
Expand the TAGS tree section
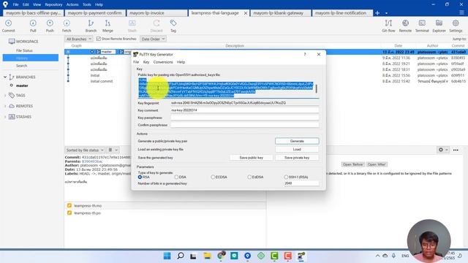coord(5,96)
